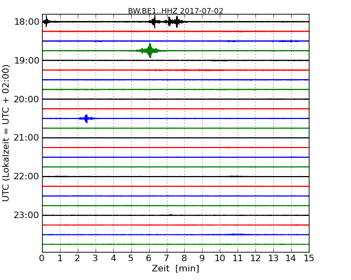Image resolution: width=351 pixels, height=280 pixels.
Task: Select the 20:00 time label
Action: (26, 99)
